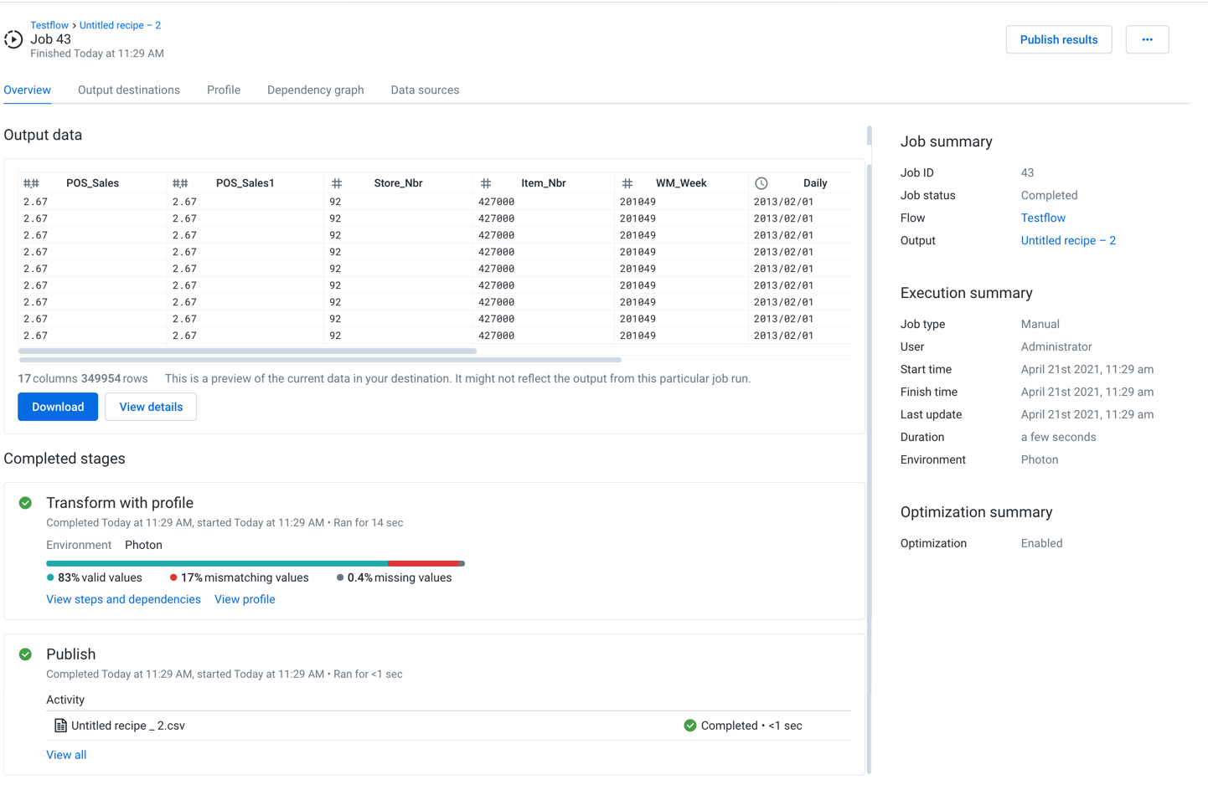Switch to the Output destinations tab

tap(129, 90)
